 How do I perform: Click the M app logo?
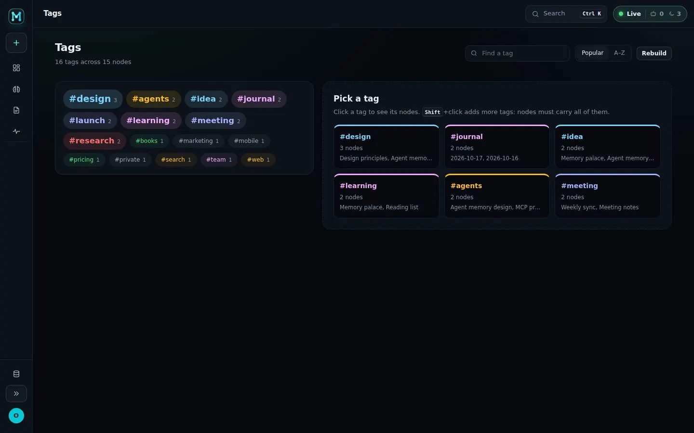[16, 16]
